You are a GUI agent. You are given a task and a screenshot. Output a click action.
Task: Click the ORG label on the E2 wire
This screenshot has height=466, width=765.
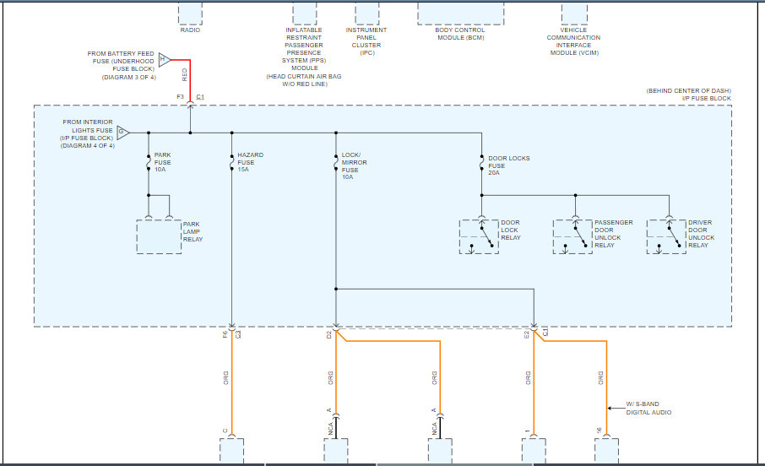[x=528, y=377]
